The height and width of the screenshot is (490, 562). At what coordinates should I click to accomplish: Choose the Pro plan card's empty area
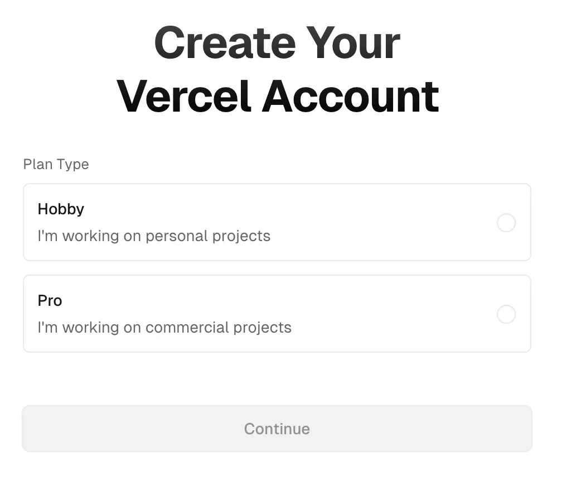point(390,314)
